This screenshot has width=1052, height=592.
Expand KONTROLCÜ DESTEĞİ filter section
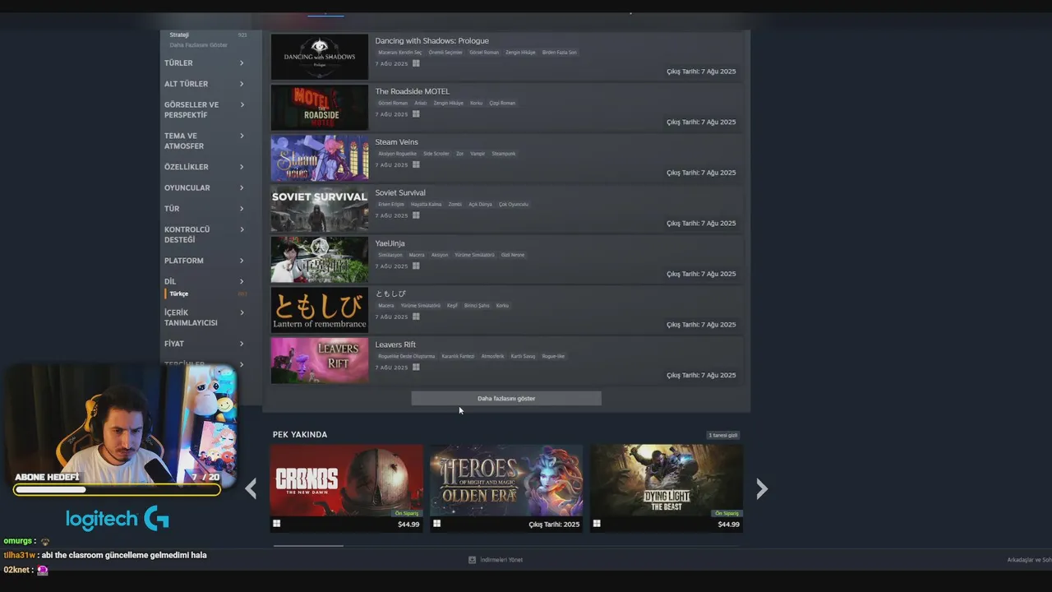205,234
